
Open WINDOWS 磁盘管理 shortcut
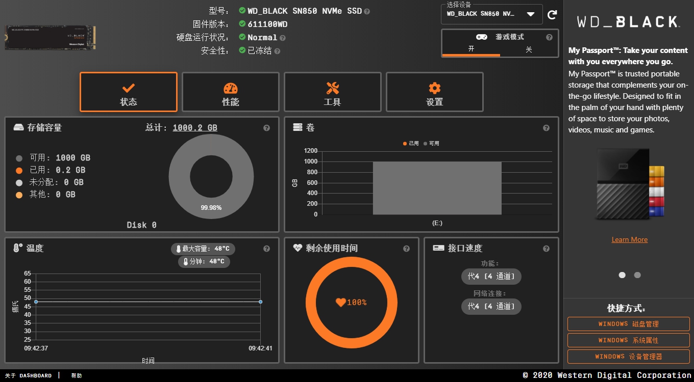click(629, 324)
